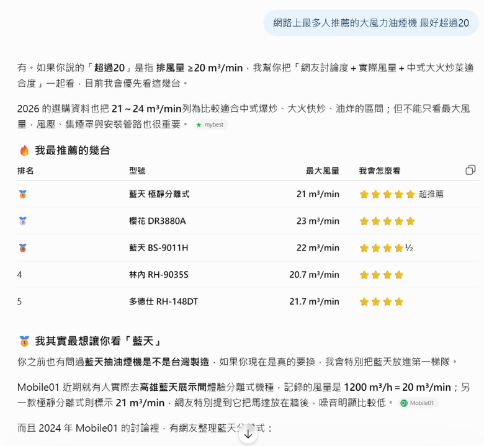Click the gold medal icon in the rank column

point(23,194)
